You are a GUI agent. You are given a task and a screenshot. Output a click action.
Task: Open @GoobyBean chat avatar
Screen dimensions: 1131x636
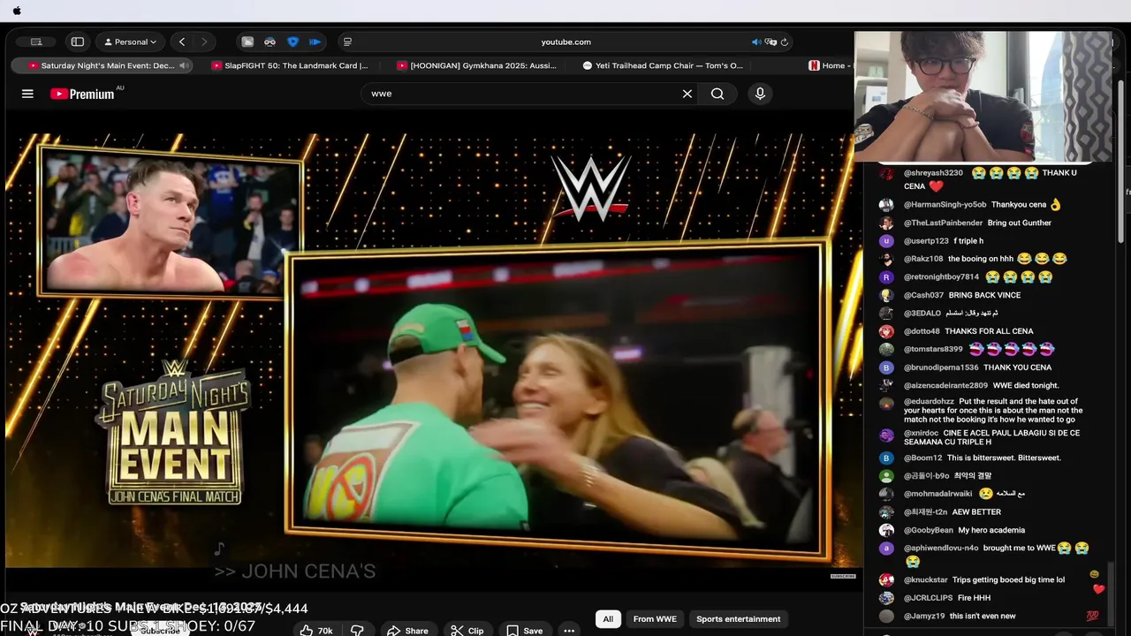click(886, 530)
